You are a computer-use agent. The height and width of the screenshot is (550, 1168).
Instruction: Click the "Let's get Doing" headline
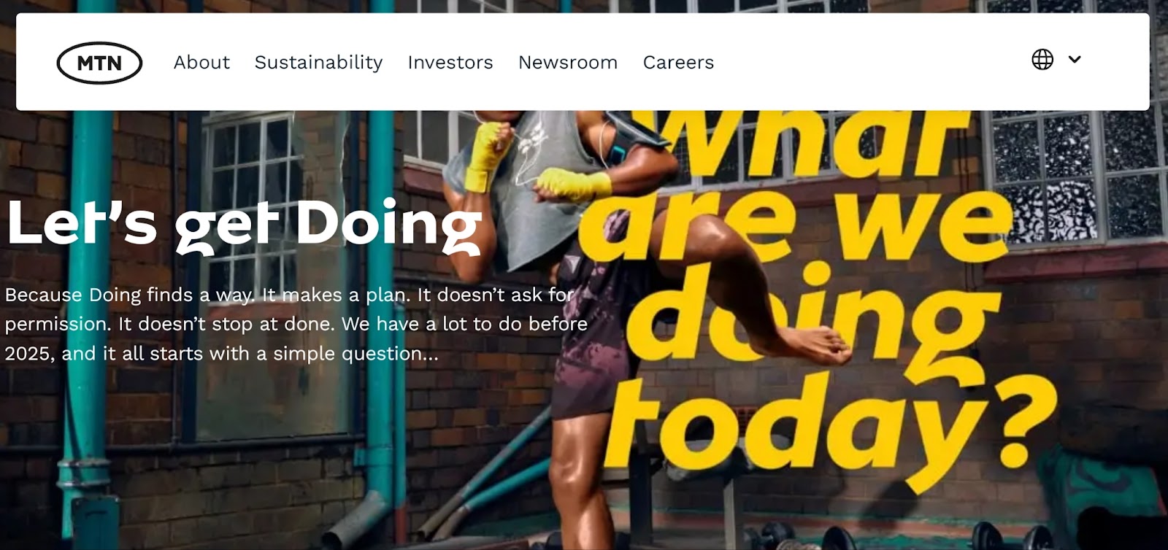[x=244, y=225]
